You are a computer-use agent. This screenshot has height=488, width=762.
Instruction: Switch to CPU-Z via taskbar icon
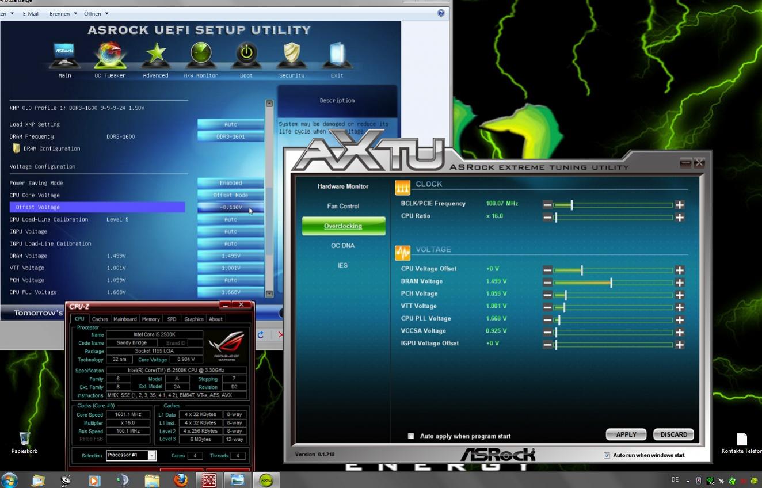click(208, 480)
